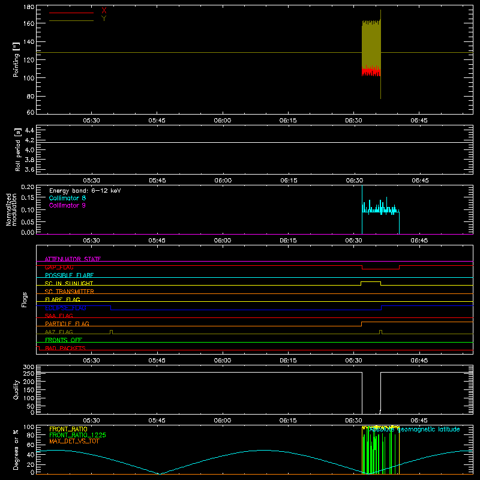Click the 'Flags' vertical axis title
The height and width of the screenshot is (480, 480).
25,299
